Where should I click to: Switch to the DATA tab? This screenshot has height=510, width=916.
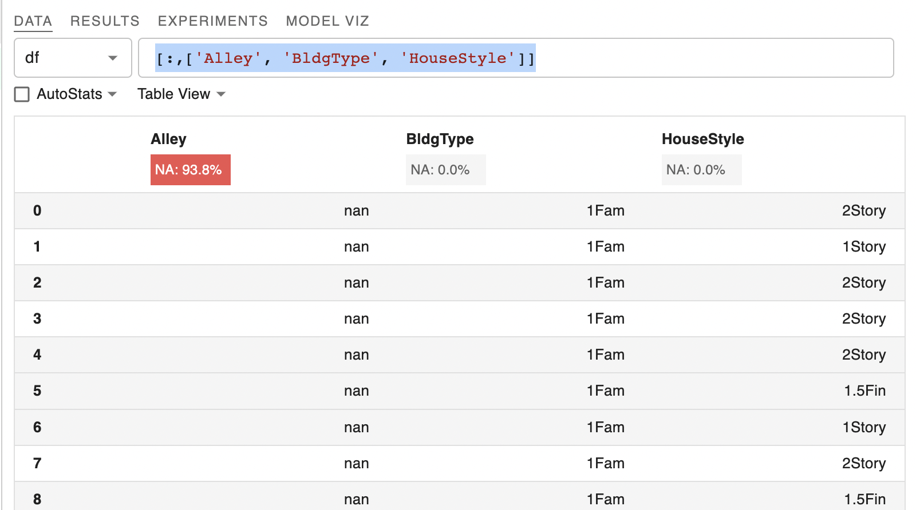tap(33, 21)
